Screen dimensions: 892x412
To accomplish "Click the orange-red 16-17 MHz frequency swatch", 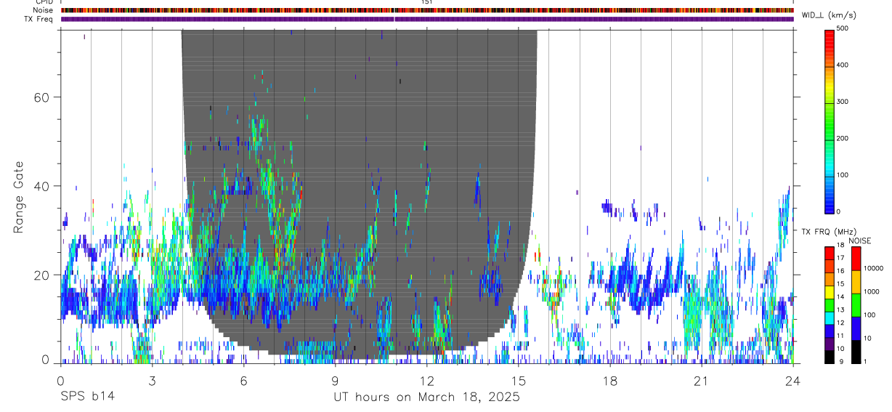I will coord(829,266).
